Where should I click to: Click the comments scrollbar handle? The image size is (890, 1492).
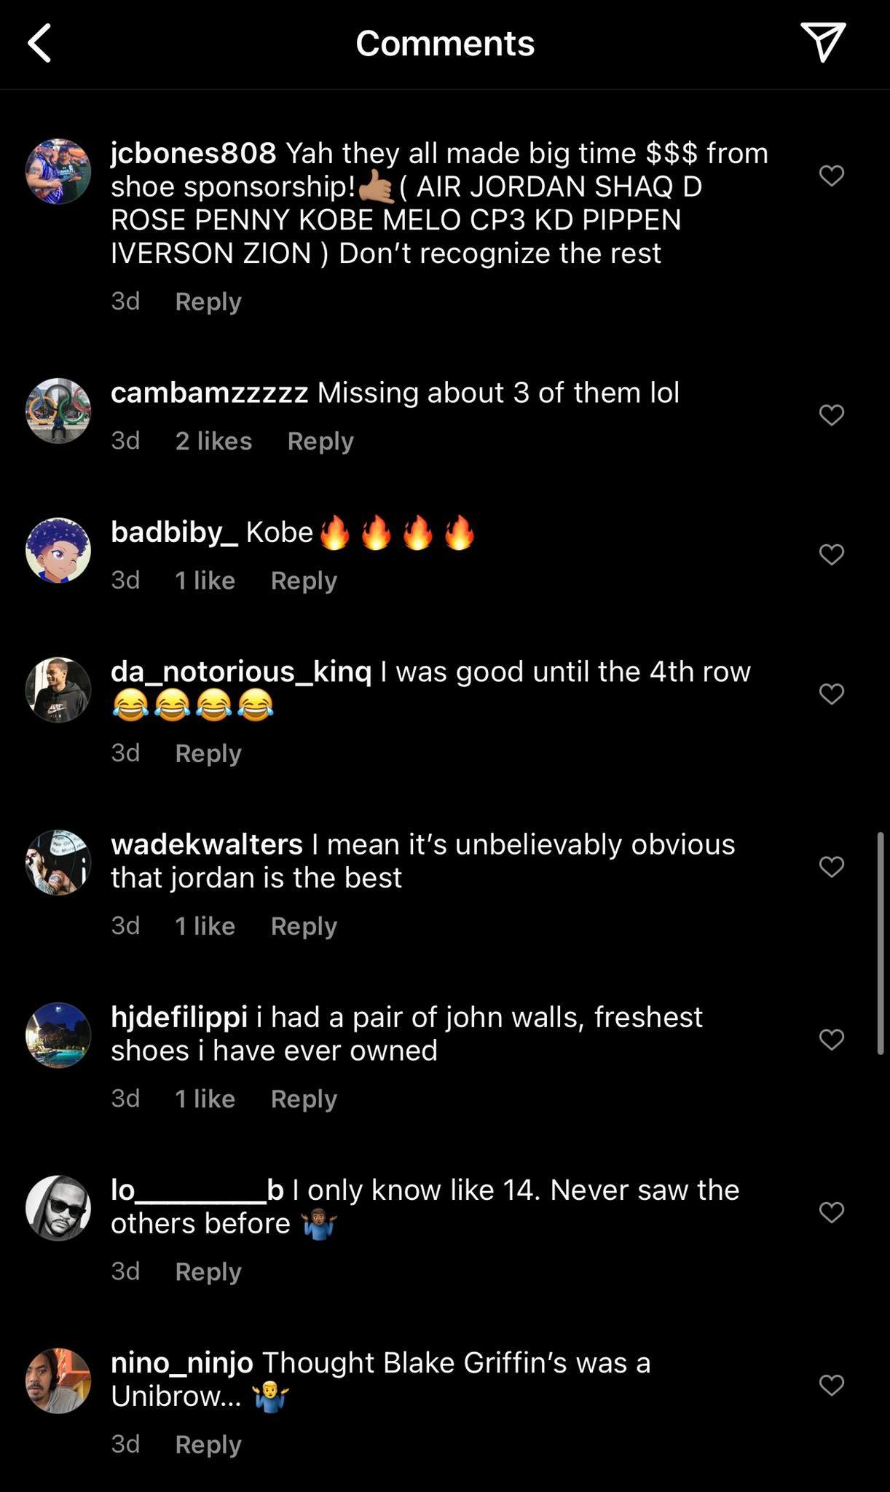click(880, 943)
